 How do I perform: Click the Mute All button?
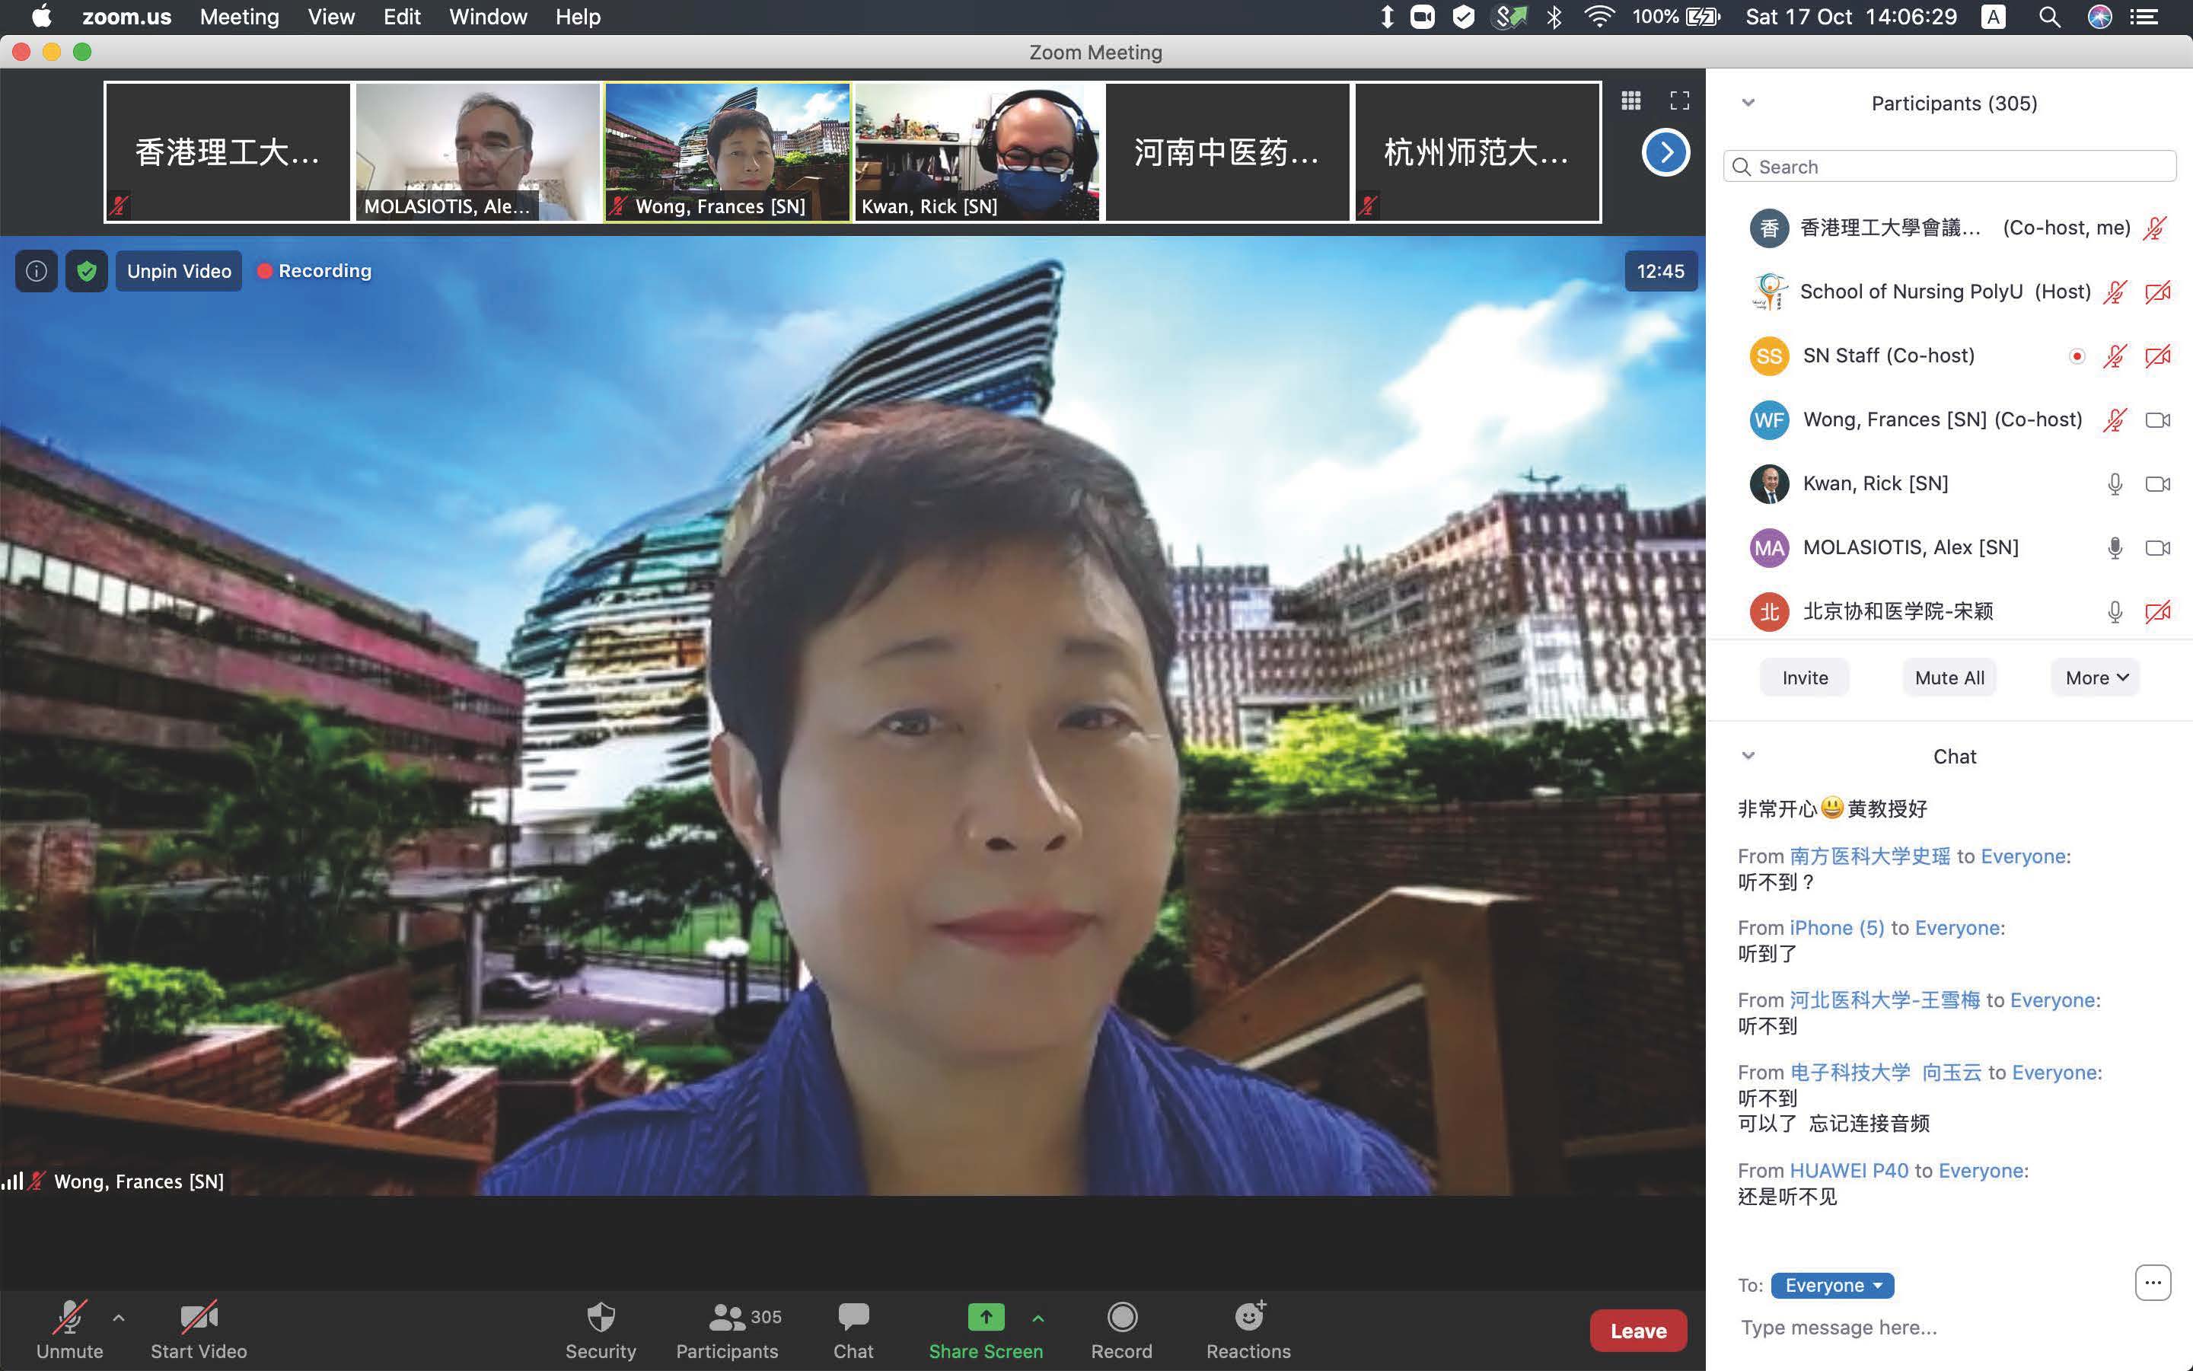1949,678
